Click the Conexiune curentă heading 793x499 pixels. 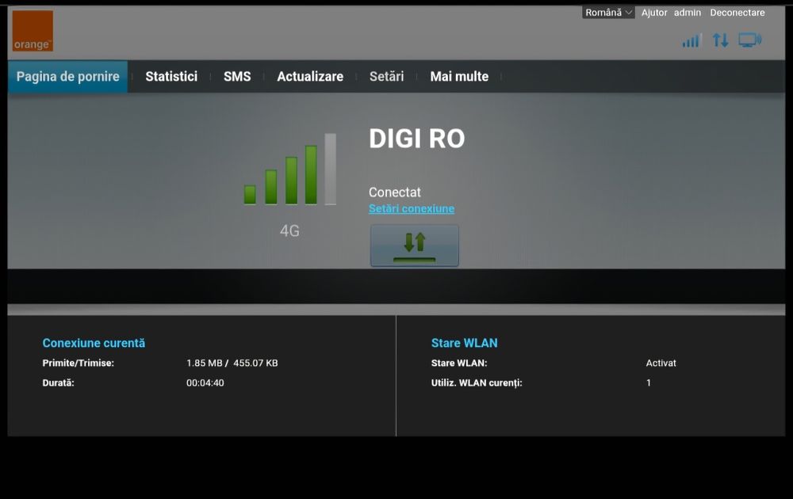coord(94,343)
